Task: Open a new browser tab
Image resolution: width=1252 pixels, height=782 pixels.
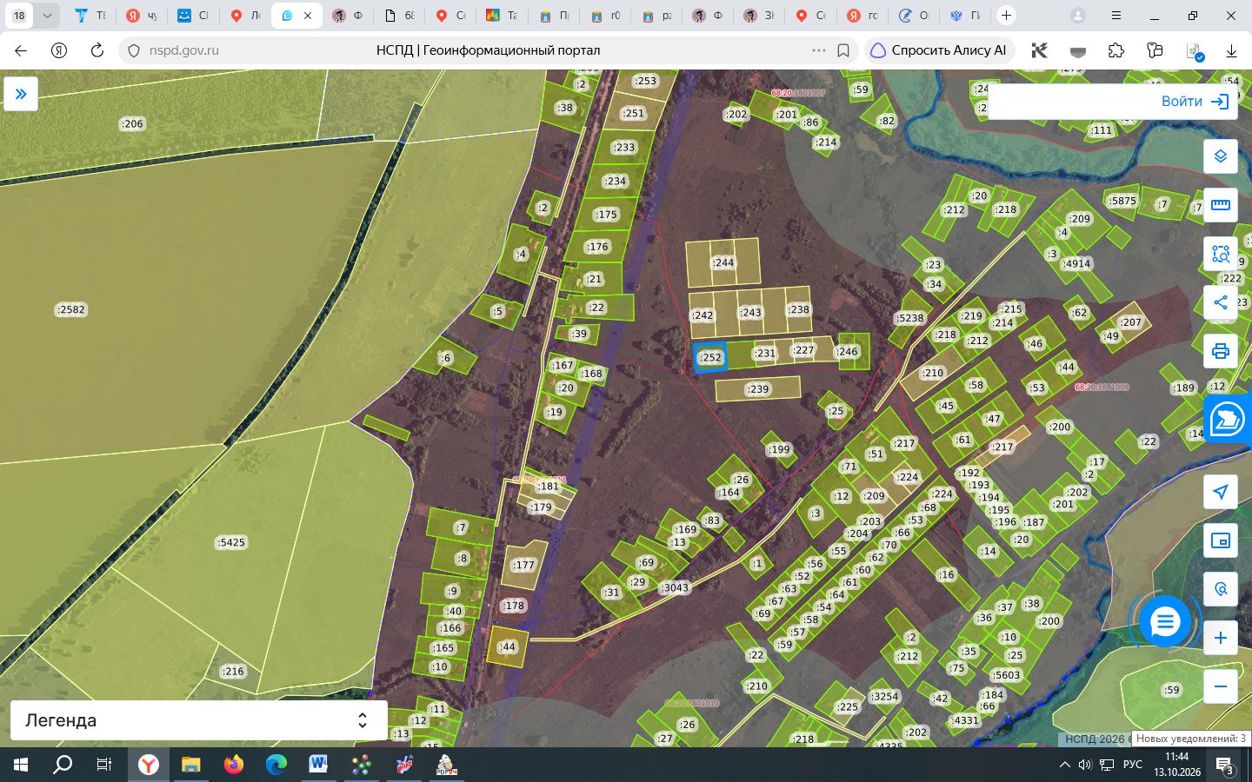Action: [1006, 16]
